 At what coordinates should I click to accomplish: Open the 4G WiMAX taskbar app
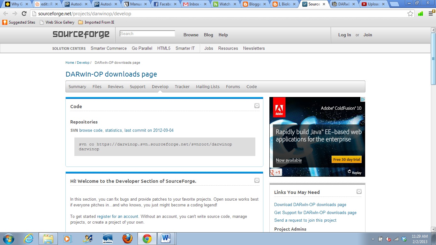(x=108, y=239)
